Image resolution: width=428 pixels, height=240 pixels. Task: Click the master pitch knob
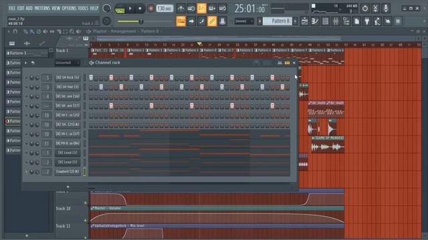click(107, 21)
